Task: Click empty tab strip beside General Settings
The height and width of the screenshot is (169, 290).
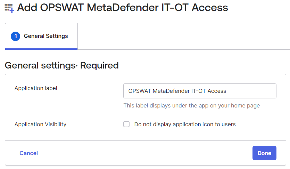Action: 183,36
